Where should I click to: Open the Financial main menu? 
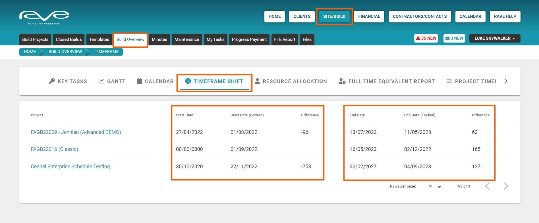[x=369, y=16]
